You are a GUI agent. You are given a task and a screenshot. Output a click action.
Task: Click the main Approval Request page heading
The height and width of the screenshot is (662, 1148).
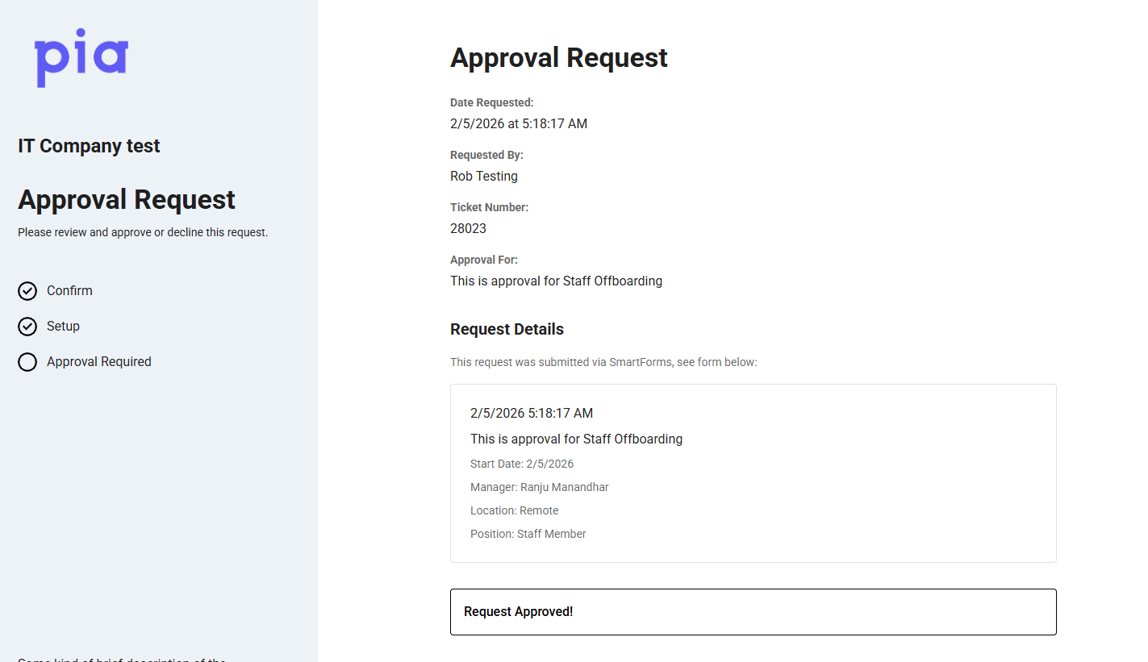[x=558, y=58]
